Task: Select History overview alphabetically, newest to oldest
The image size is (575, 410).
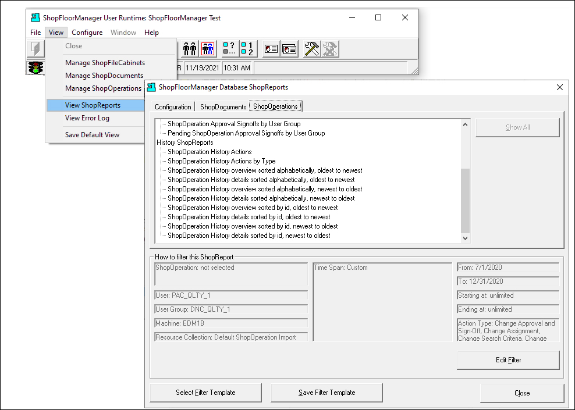Action: coord(265,189)
